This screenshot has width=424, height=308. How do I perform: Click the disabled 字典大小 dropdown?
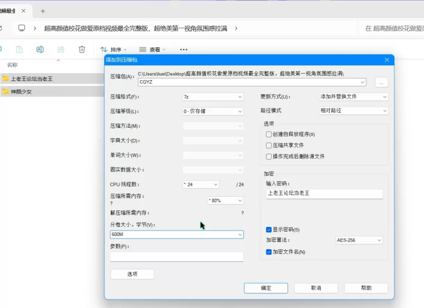pyautogui.click(x=213, y=140)
